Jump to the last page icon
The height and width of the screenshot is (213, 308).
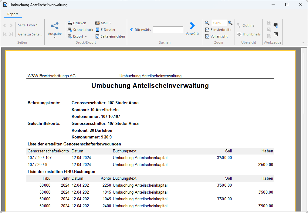click(x=11, y=34)
